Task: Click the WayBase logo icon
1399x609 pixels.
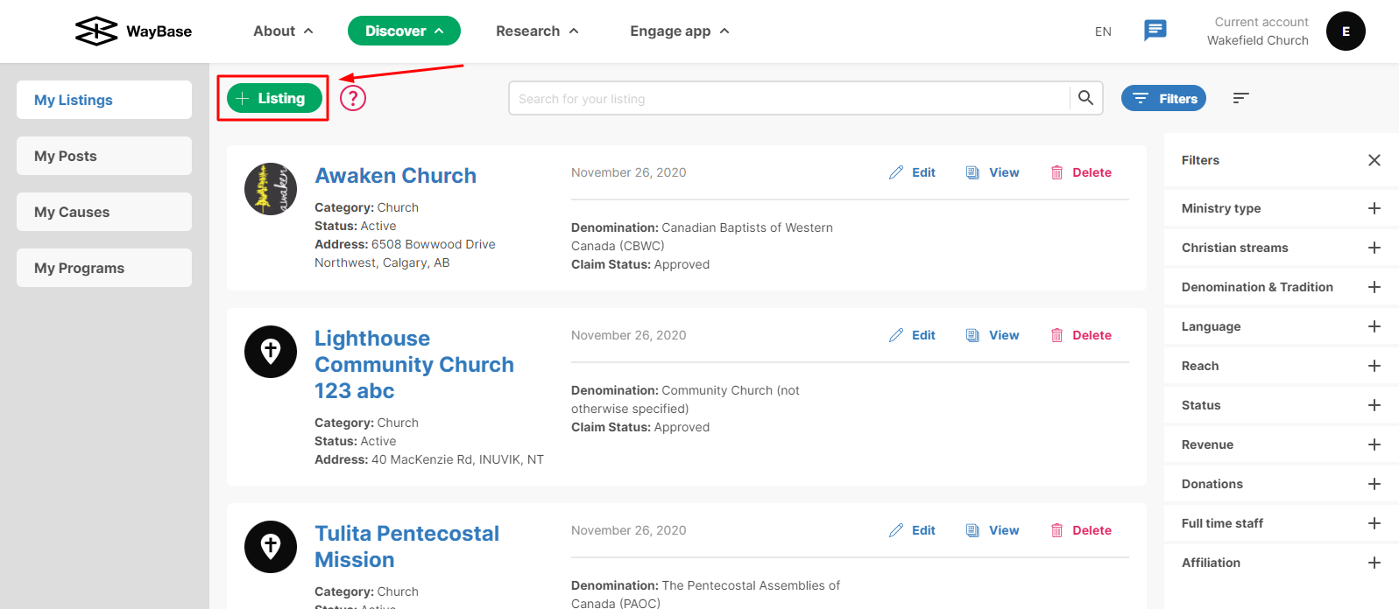Action: coord(96,31)
